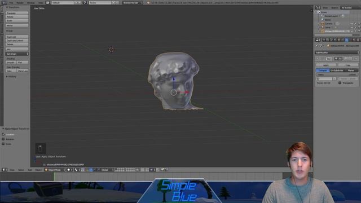
Task: Set shading to Smooth
Action: click(11, 63)
